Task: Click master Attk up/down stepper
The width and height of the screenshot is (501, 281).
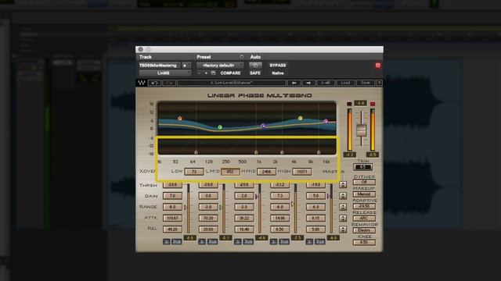Action: tap(343, 218)
